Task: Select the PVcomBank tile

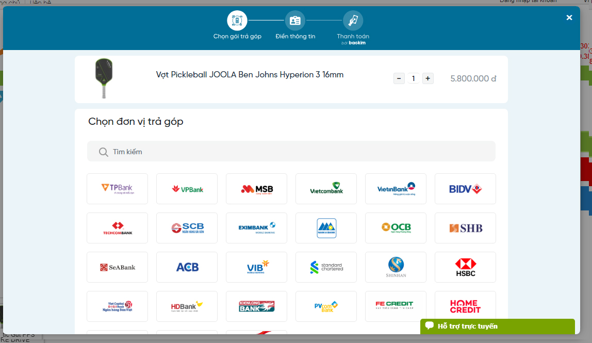Action: click(x=326, y=306)
